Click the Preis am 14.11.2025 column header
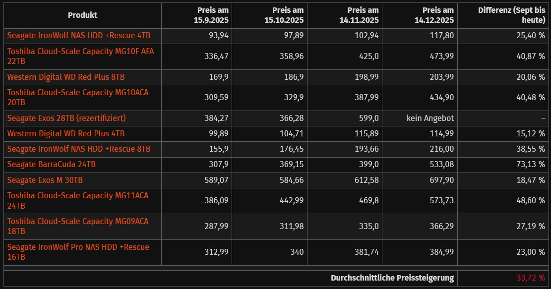The width and height of the screenshot is (551, 289). 363,15
